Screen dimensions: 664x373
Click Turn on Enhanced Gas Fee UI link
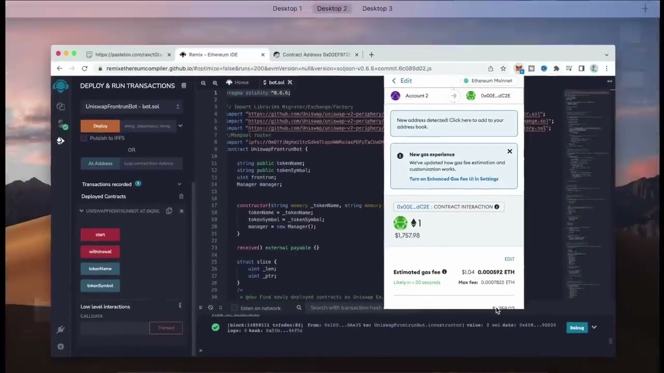tap(453, 179)
